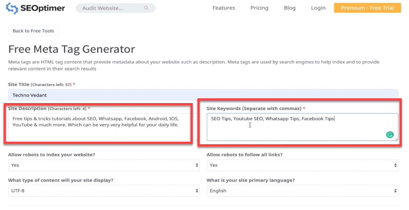Click the search magnifier icon in Audit Website box

(146, 8)
